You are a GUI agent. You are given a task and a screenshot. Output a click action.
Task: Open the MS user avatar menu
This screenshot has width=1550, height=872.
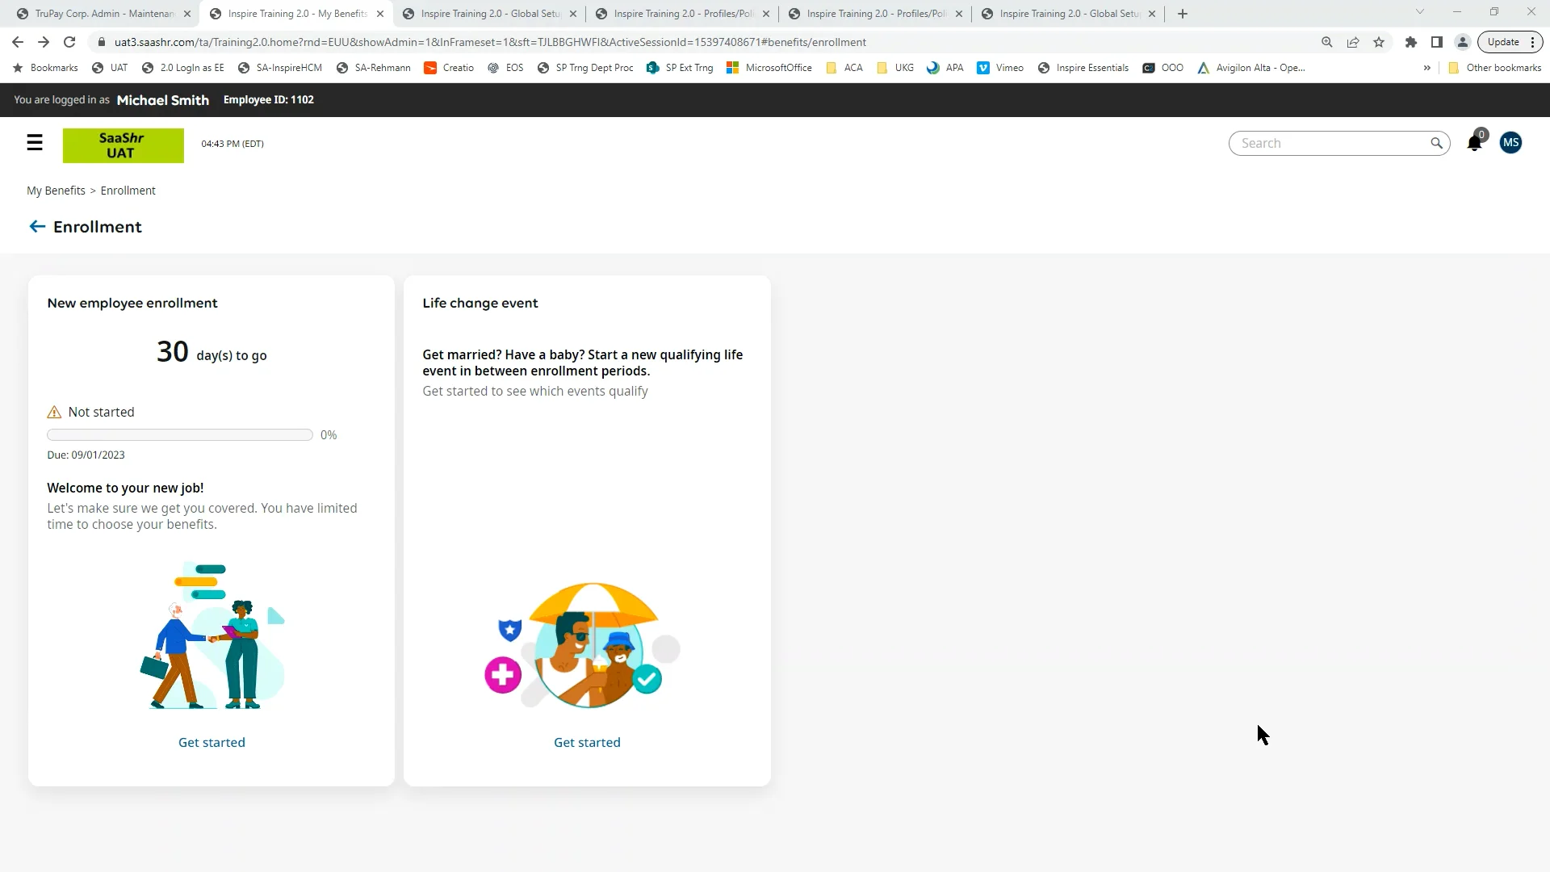pos(1510,143)
